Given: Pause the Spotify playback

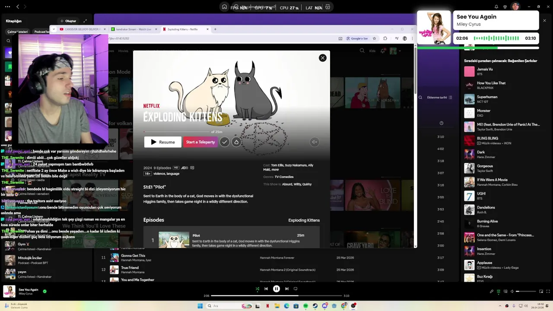Looking at the screenshot, I should 276,289.
